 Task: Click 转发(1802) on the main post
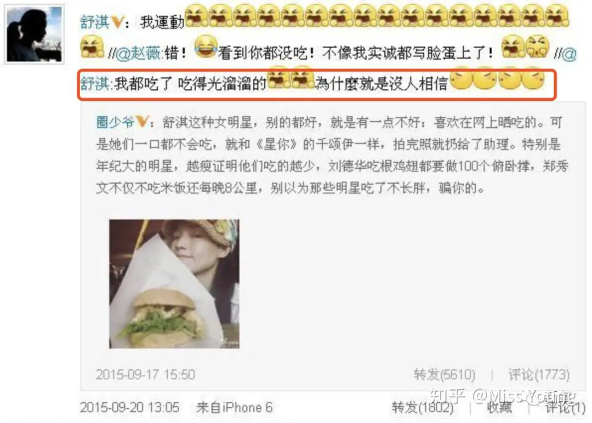tap(423, 408)
